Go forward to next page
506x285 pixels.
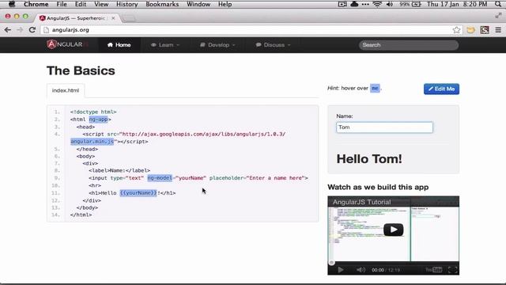click(x=20, y=30)
